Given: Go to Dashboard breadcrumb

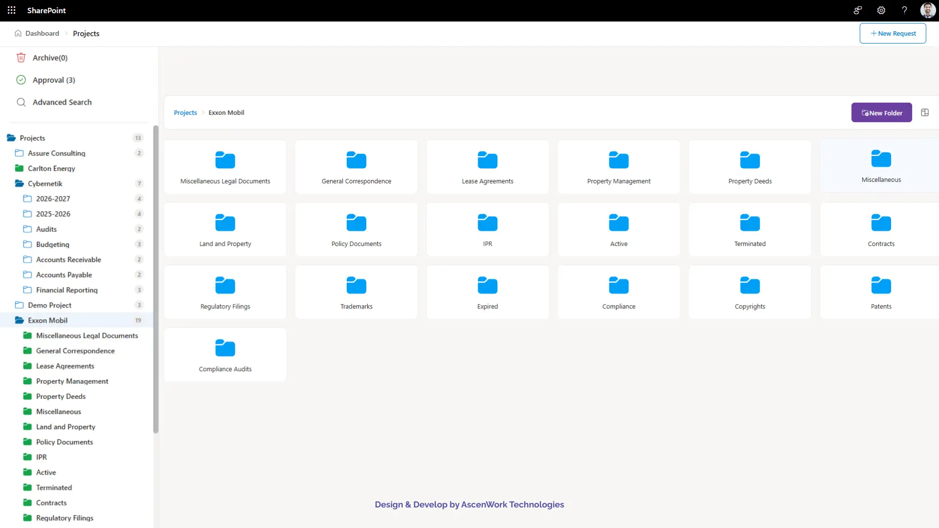Looking at the screenshot, I should [42, 33].
